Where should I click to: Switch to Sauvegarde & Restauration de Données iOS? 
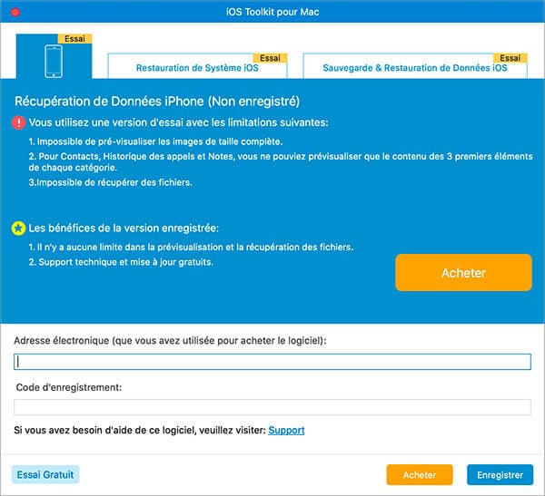pyautogui.click(x=416, y=68)
